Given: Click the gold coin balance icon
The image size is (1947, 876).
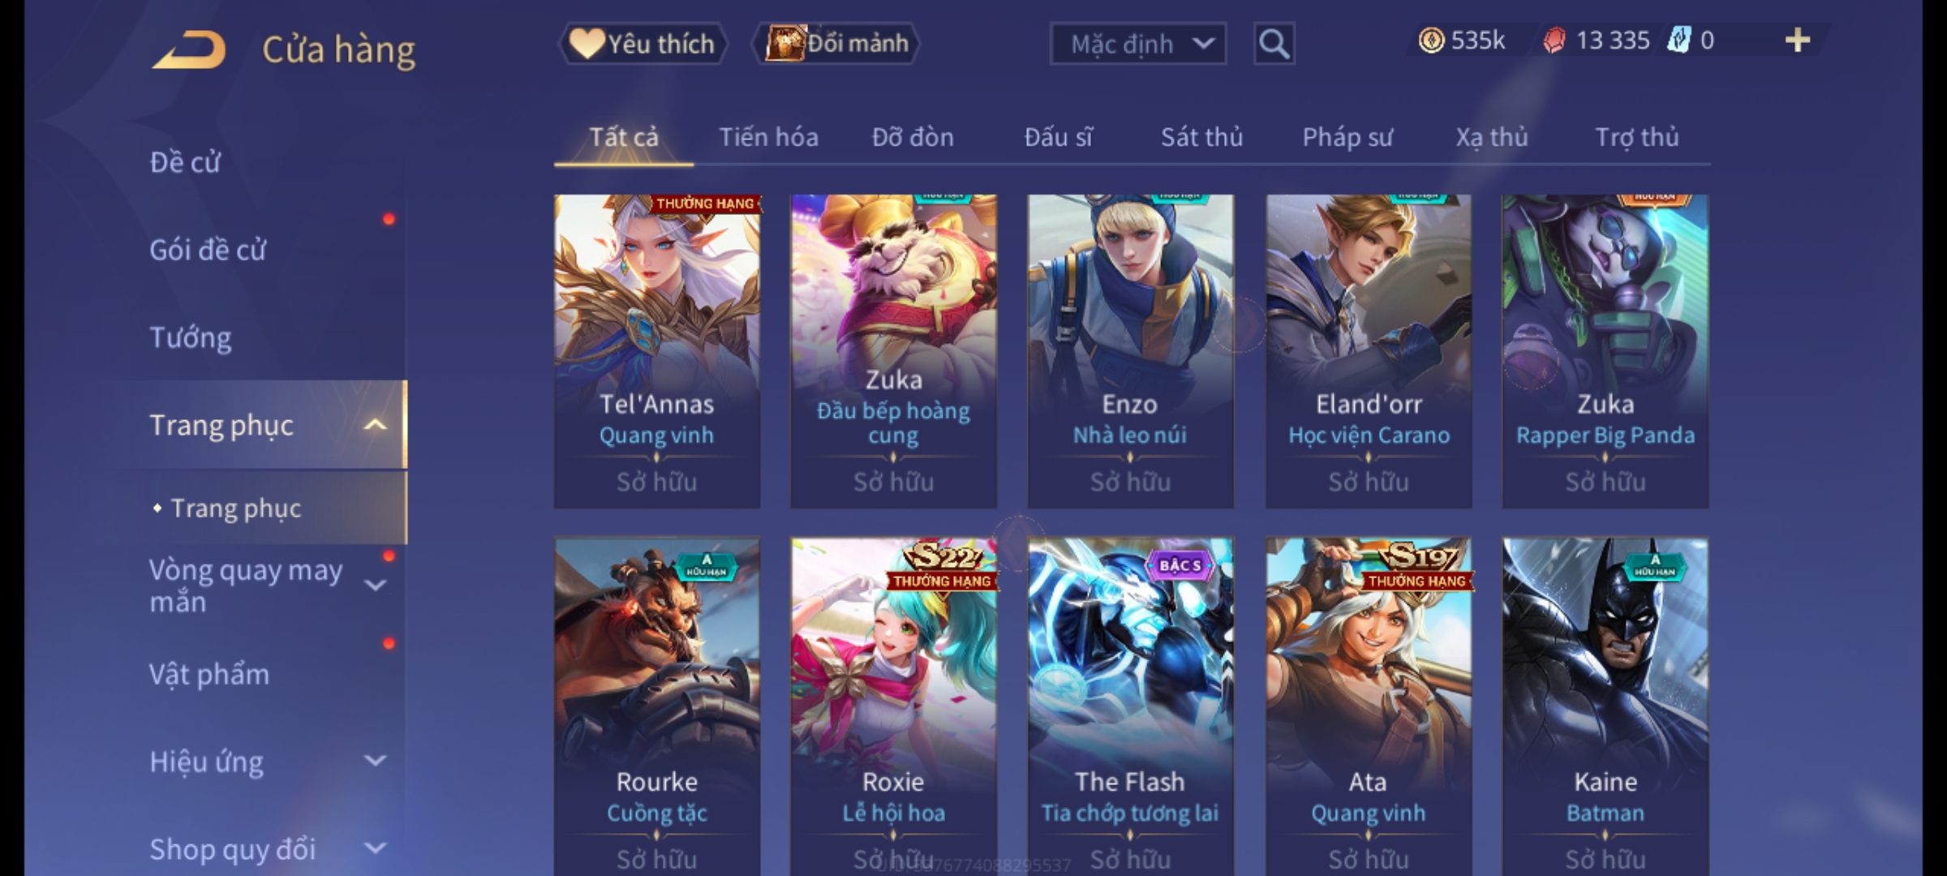Looking at the screenshot, I should [1431, 41].
